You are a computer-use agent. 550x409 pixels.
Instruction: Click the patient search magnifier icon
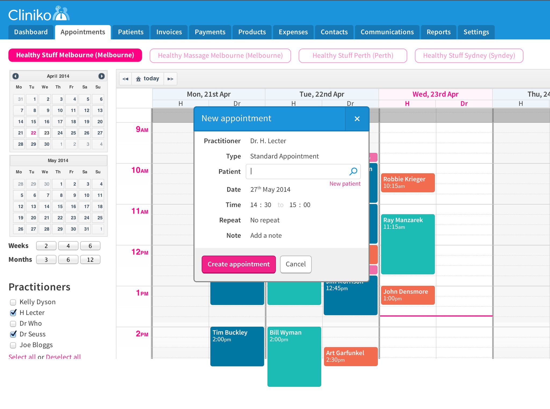click(x=353, y=171)
